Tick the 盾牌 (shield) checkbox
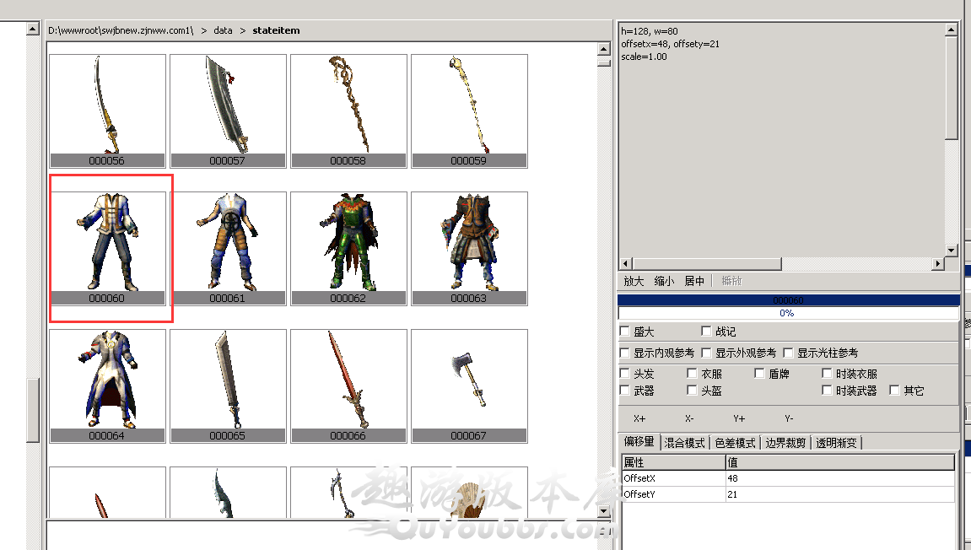 point(760,374)
